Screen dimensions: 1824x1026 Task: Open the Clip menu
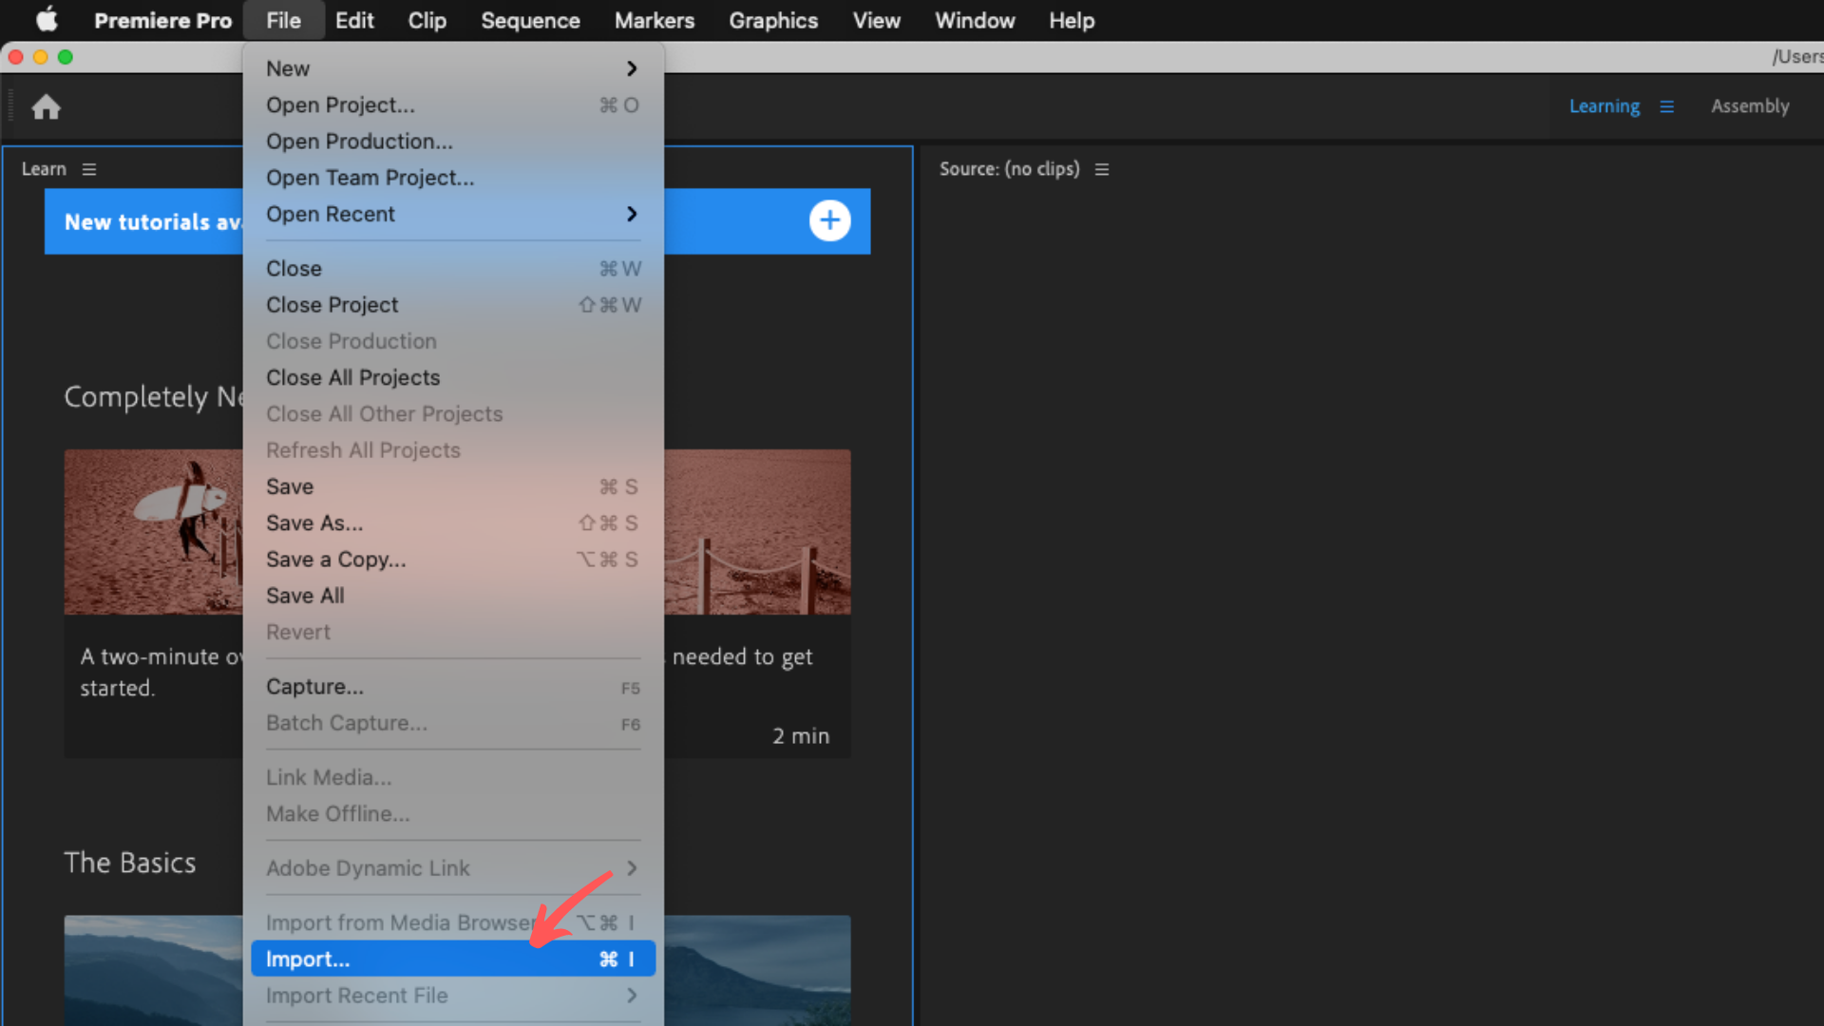(x=427, y=20)
